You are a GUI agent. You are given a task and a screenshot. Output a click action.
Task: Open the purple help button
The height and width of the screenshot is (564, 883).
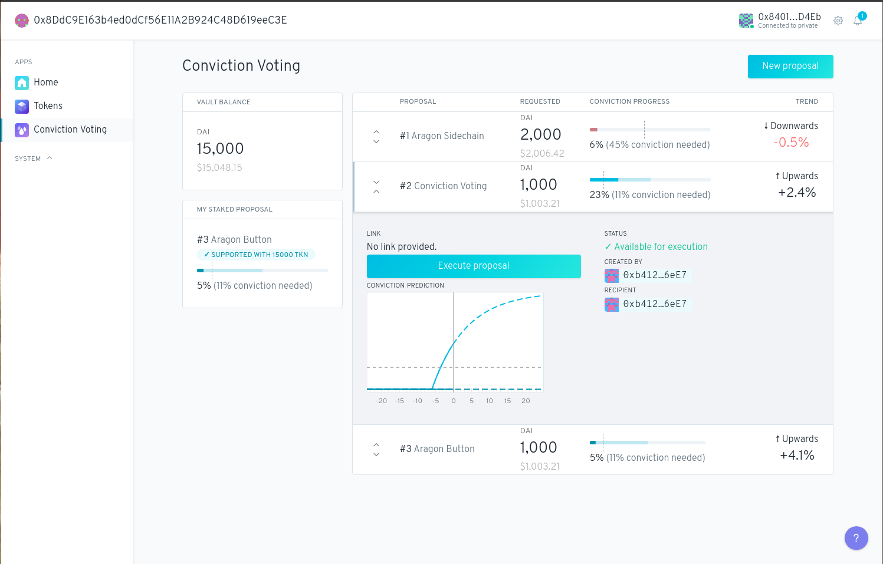pyautogui.click(x=856, y=538)
